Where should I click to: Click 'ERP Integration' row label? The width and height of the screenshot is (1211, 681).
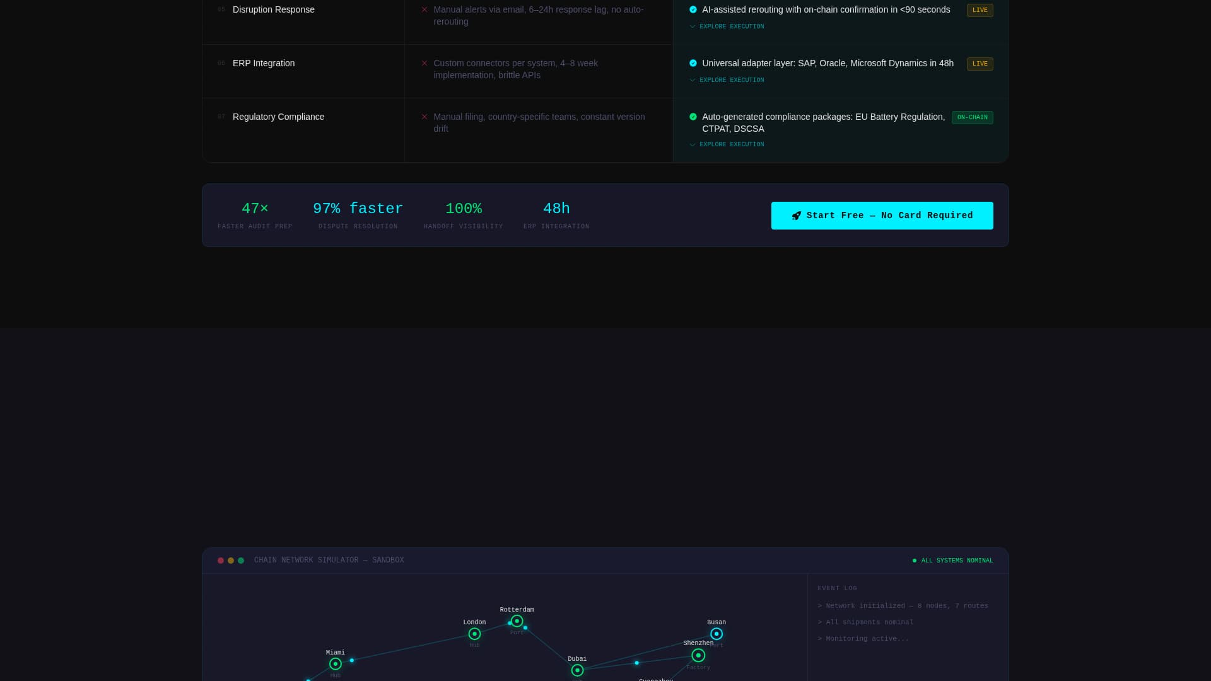point(264,63)
